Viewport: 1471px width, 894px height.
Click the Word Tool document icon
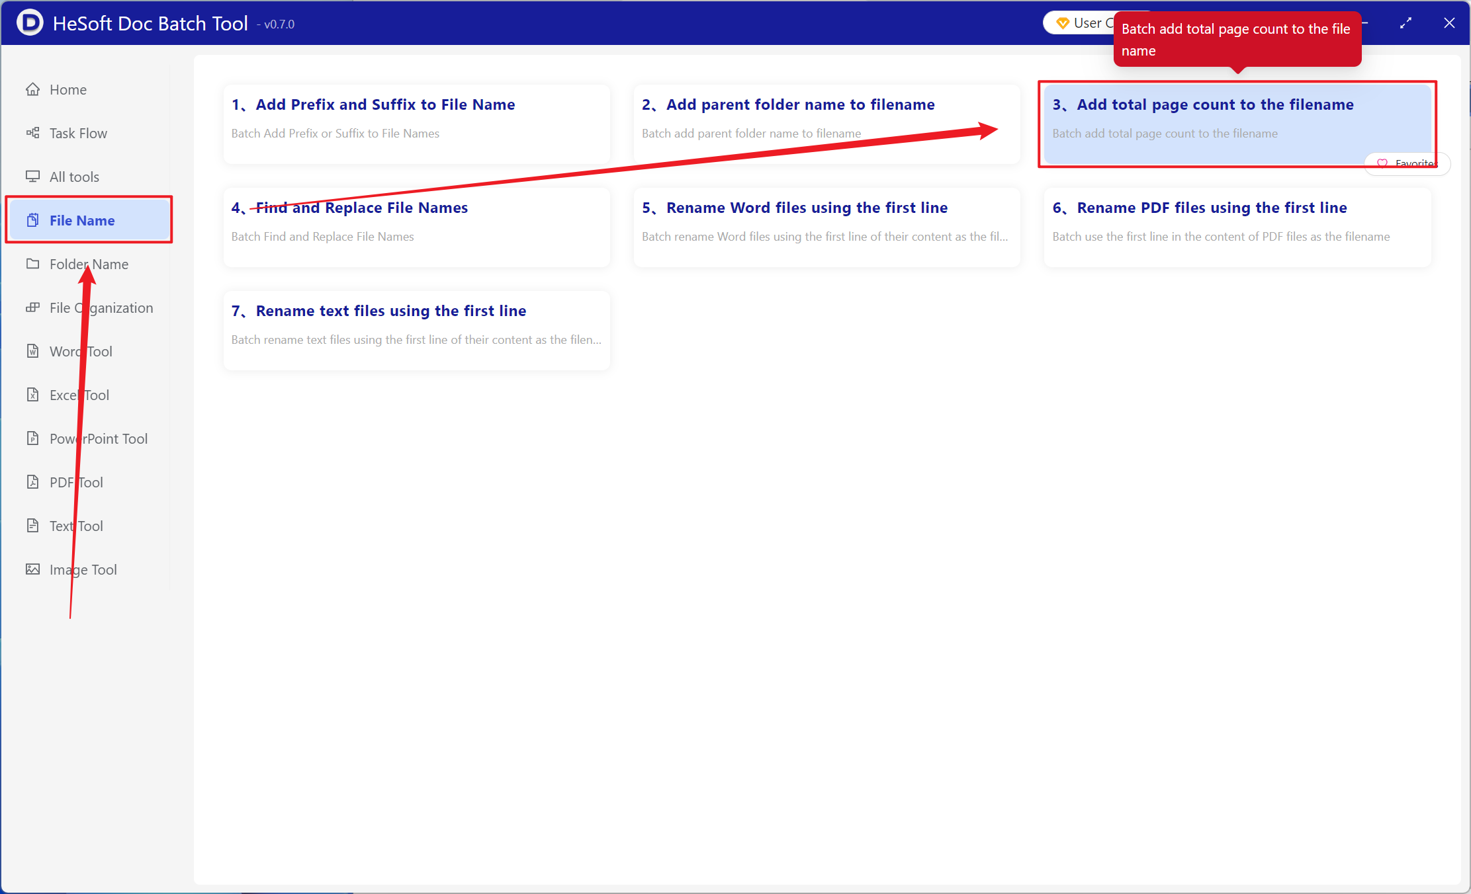pyautogui.click(x=32, y=351)
